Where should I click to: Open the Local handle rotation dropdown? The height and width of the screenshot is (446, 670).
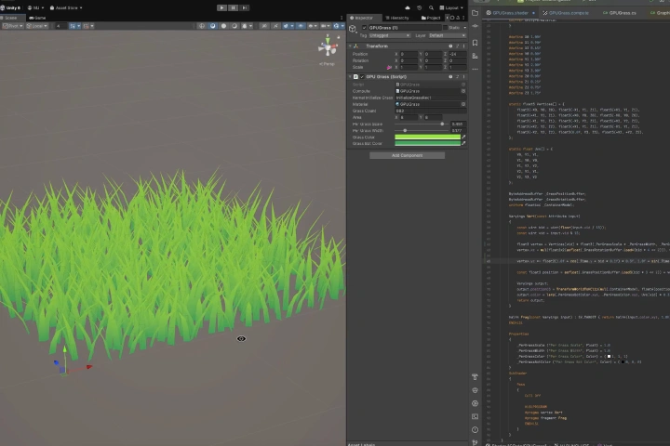(36, 26)
